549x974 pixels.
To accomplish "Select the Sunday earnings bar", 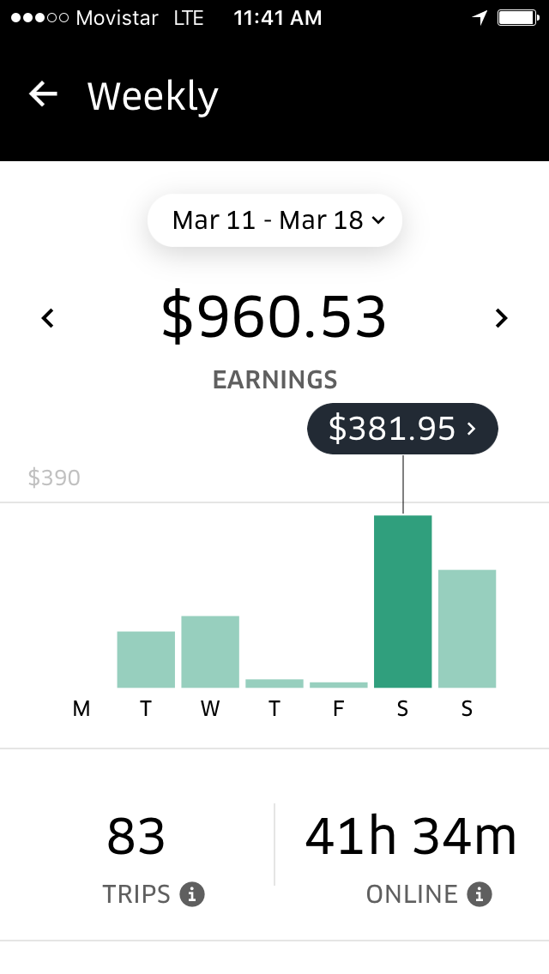I will point(467,628).
